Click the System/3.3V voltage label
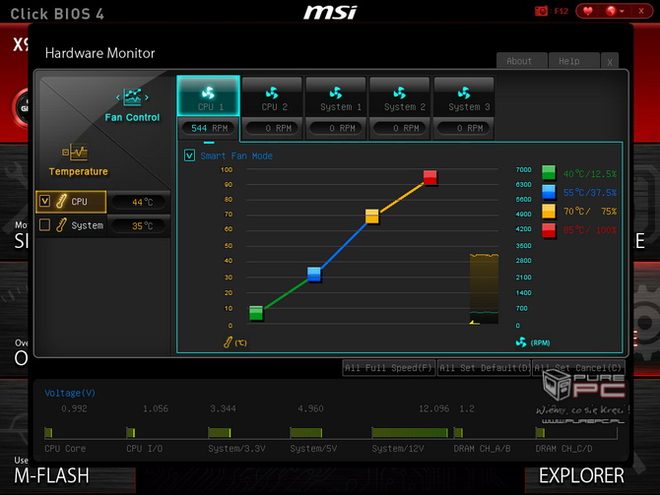The width and height of the screenshot is (660, 495). 236,449
